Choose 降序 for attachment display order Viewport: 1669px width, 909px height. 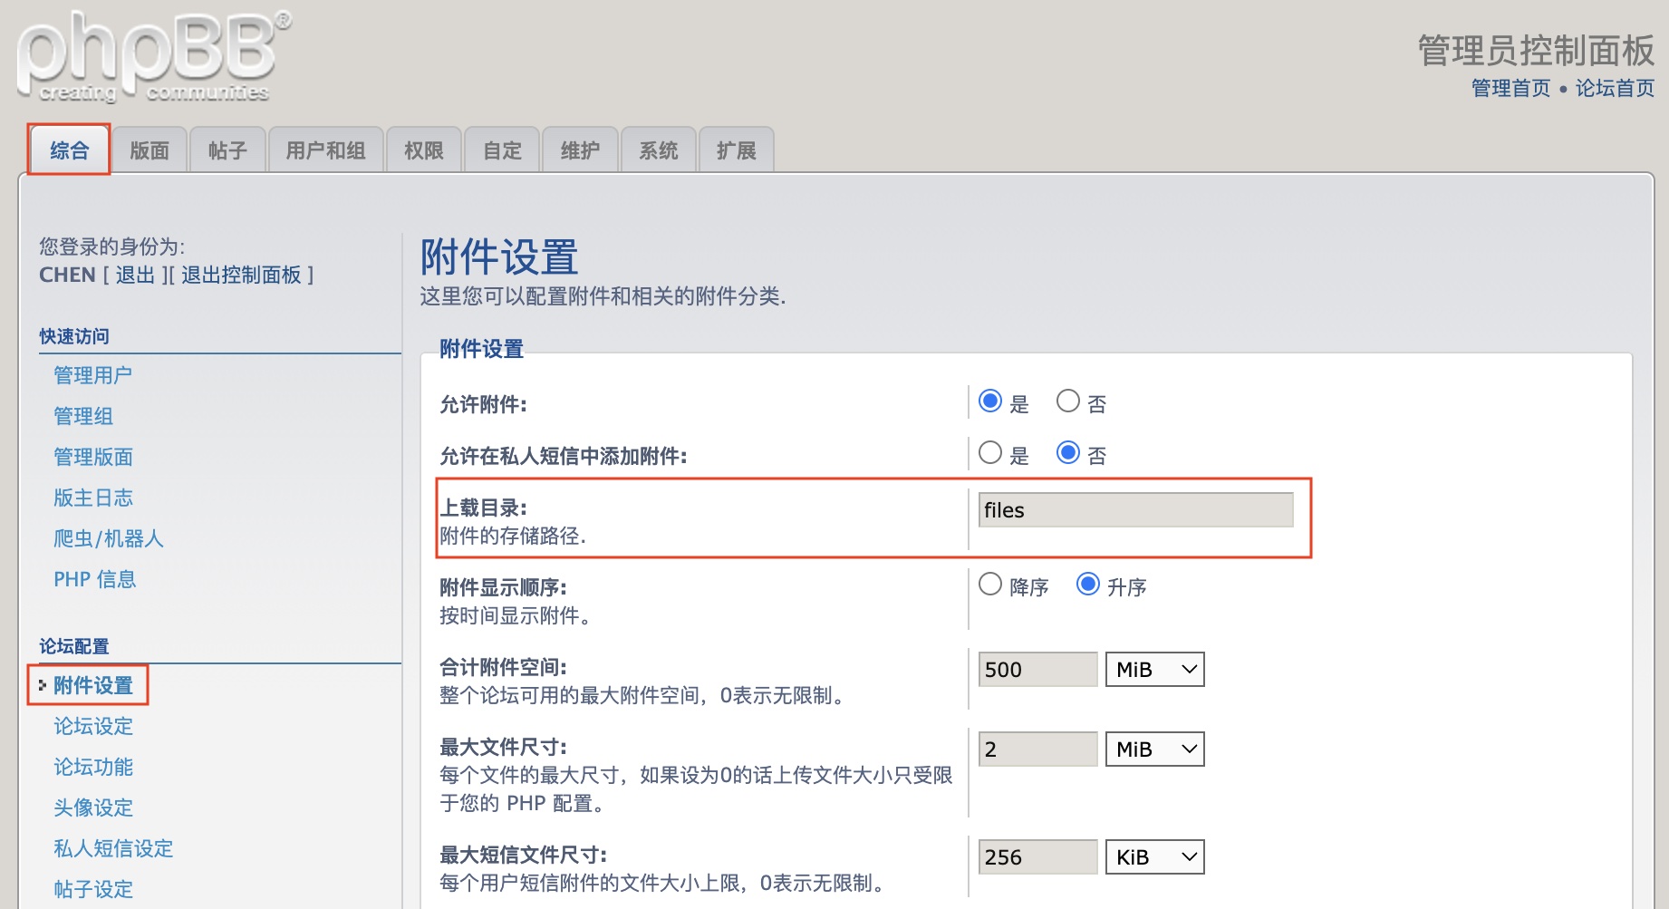(x=990, y=585)
